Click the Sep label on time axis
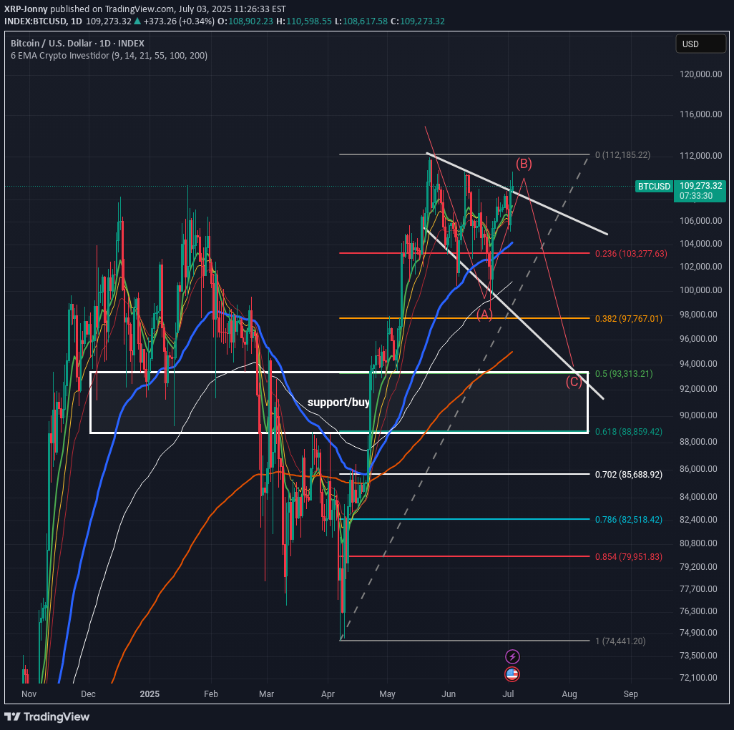This screenshot has width=734, height=730. pyautogui.click(x=630, y=694)
